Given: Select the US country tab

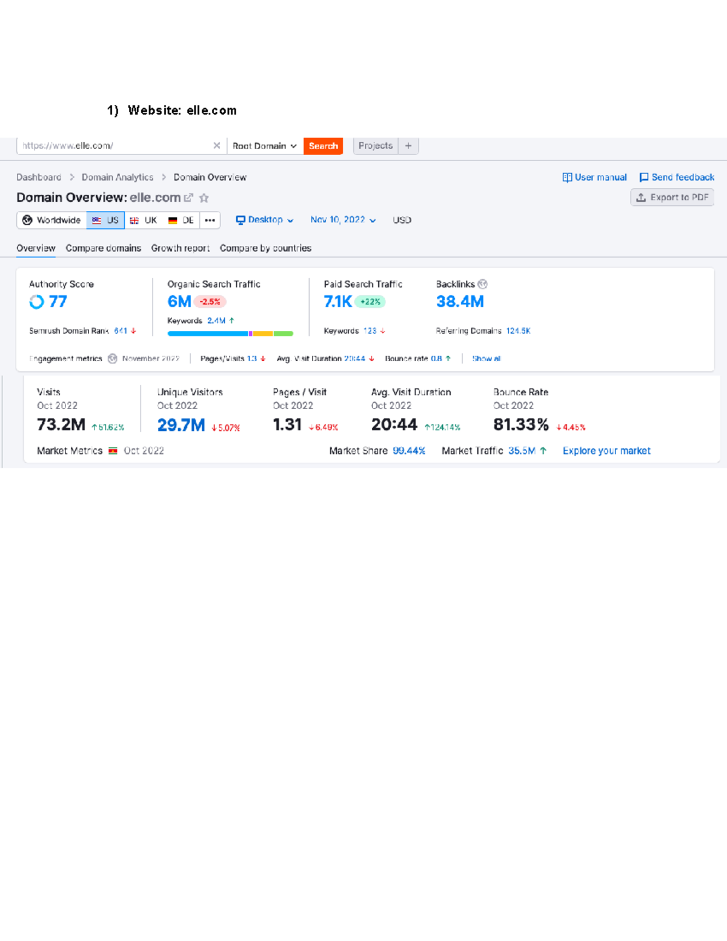Looking at the screenshot, I should point(105,220).
